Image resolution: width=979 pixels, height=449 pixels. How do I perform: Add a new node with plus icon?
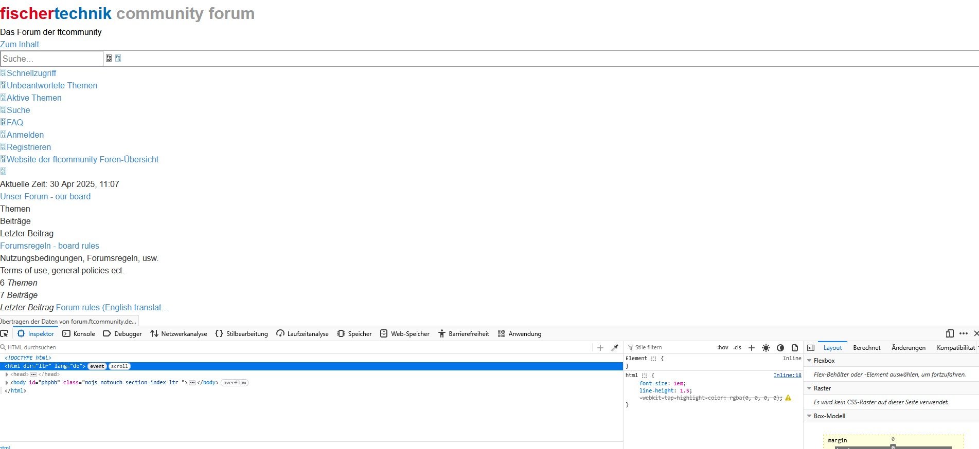tap(600, 348)
